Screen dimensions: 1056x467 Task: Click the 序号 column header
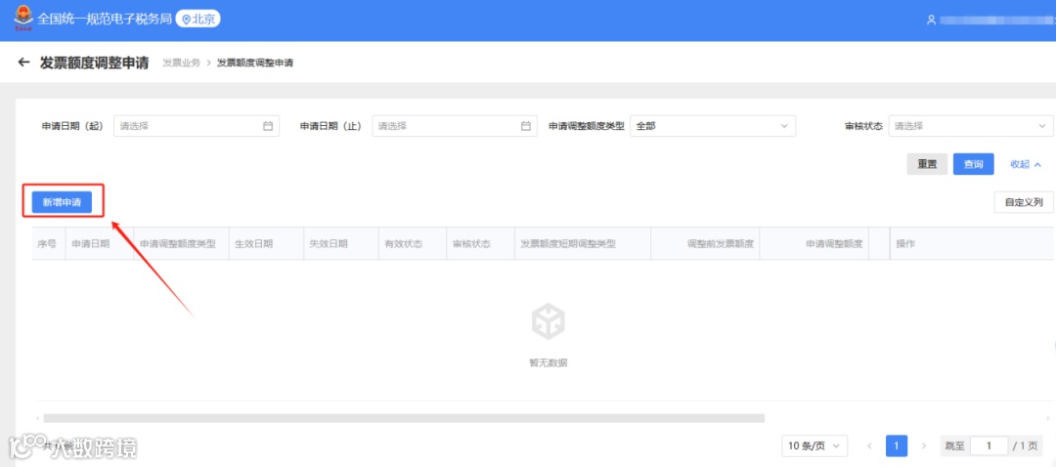47,243
